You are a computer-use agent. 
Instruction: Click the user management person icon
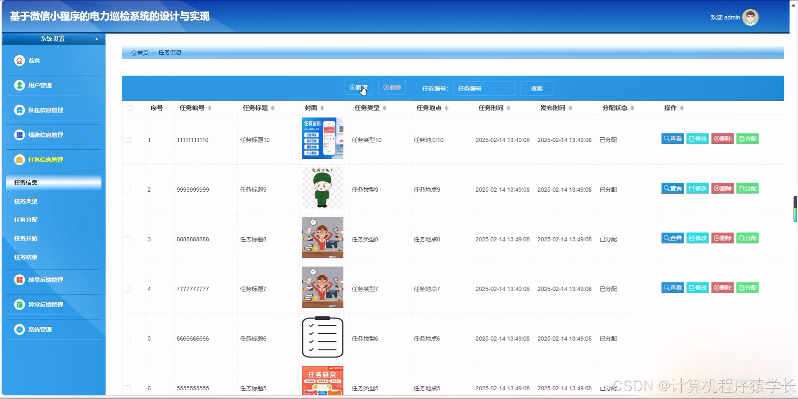20,85
